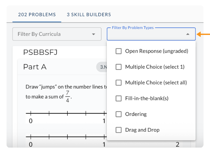Click the 3.N standard tag chip

[102, 67]
